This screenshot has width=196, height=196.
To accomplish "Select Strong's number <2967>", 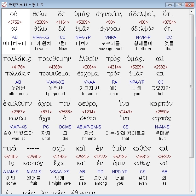I will tap(18, 112).
